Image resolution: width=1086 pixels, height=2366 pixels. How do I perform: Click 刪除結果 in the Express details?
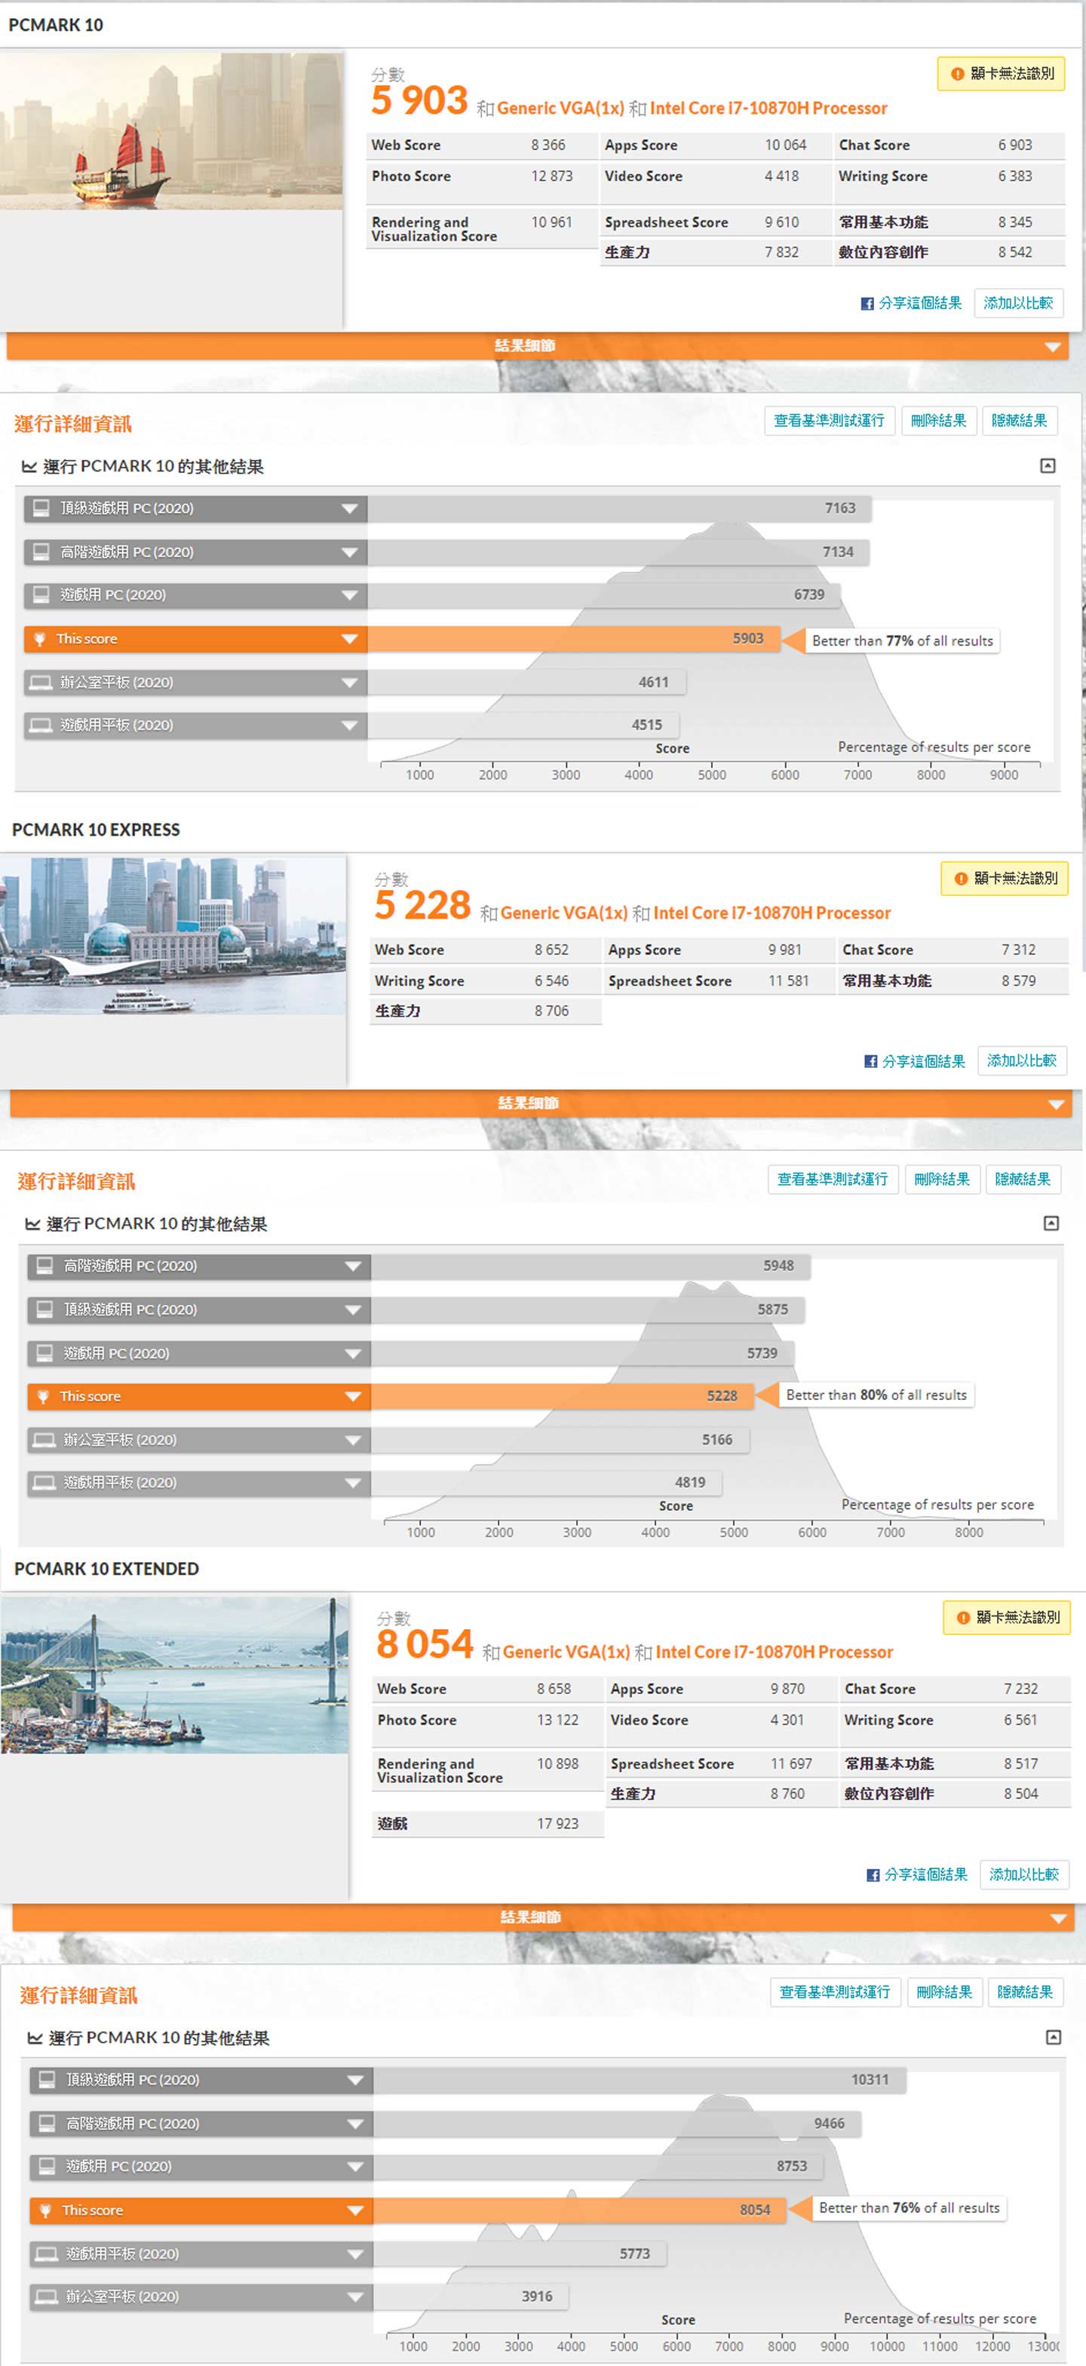[x=942, y=1180]
